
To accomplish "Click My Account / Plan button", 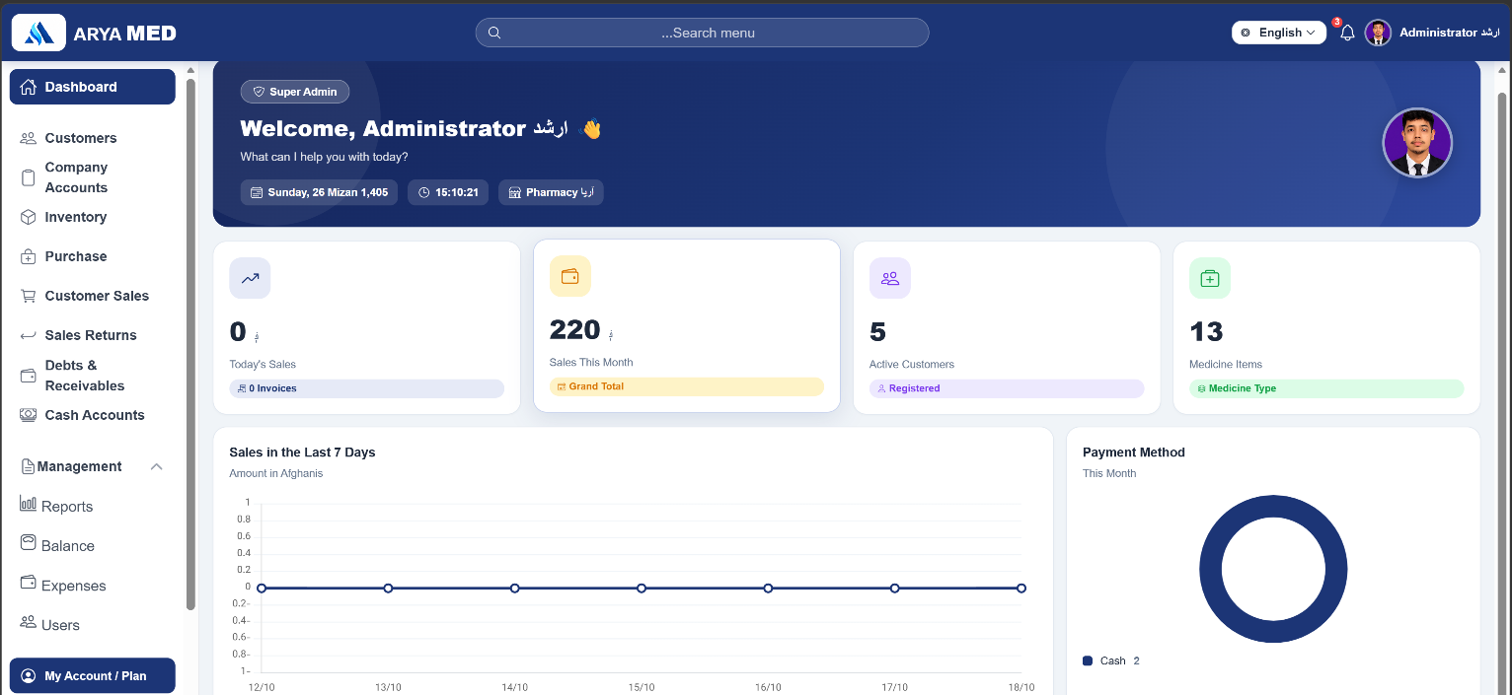I will click(93, 676).
